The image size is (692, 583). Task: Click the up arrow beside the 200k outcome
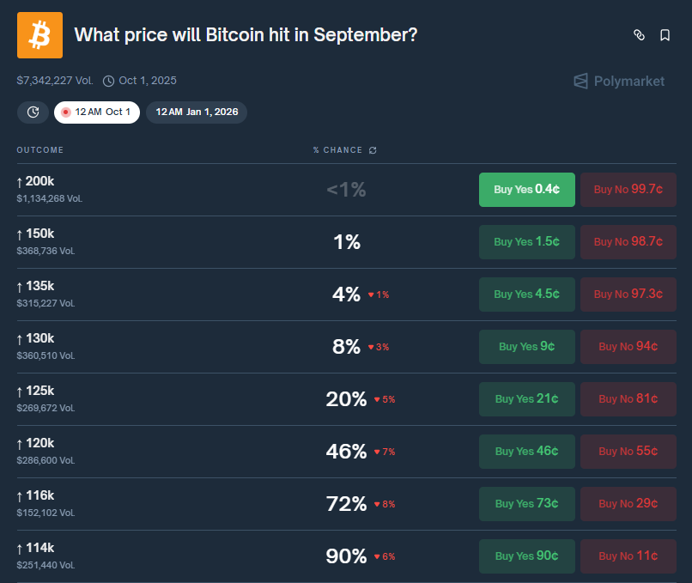click(x=21, y=180)
